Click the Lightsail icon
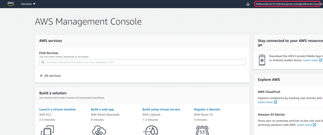The height and width of the screenshot is (135, 323). (150, 130)
